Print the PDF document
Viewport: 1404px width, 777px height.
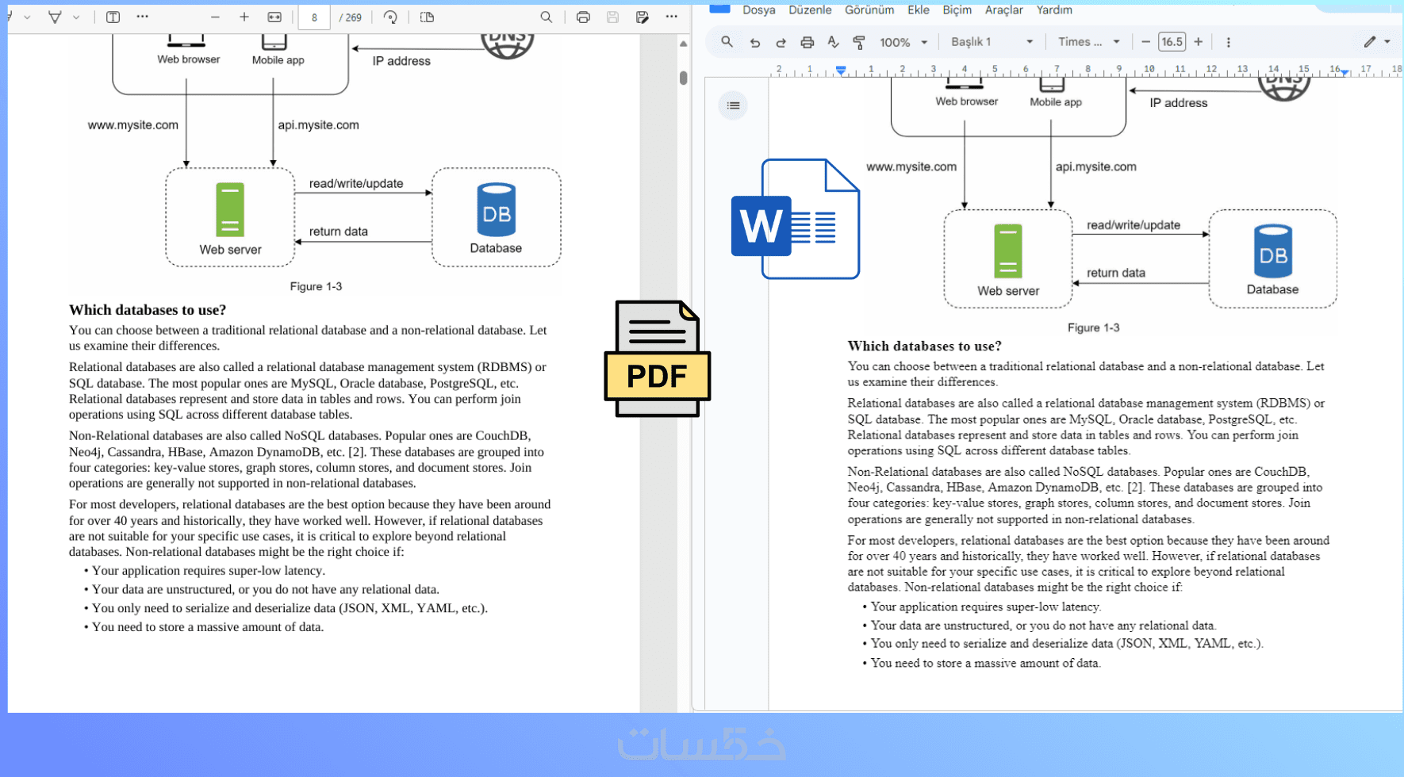tap(583, 17)
